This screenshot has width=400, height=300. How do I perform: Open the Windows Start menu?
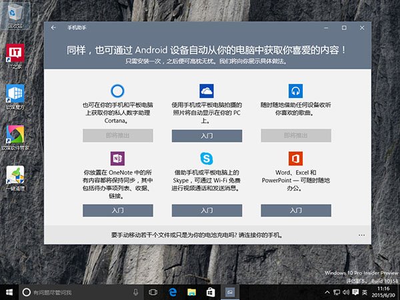[9, 293]
